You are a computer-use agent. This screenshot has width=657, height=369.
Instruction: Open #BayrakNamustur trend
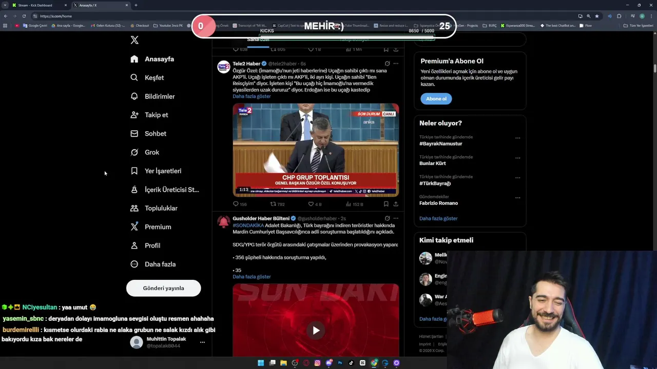click(441, 143)
